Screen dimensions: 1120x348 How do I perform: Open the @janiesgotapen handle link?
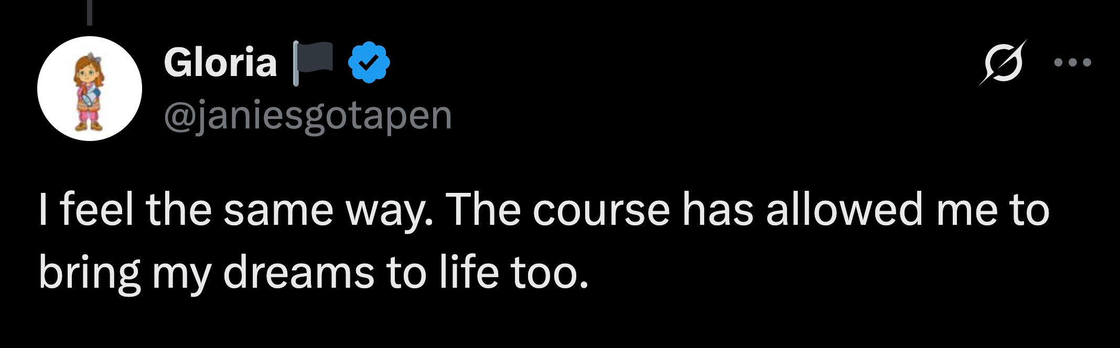308,116
